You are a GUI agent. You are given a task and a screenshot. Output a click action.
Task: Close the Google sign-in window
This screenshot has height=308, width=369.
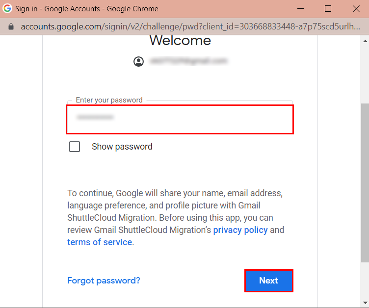tap(356, 9)
